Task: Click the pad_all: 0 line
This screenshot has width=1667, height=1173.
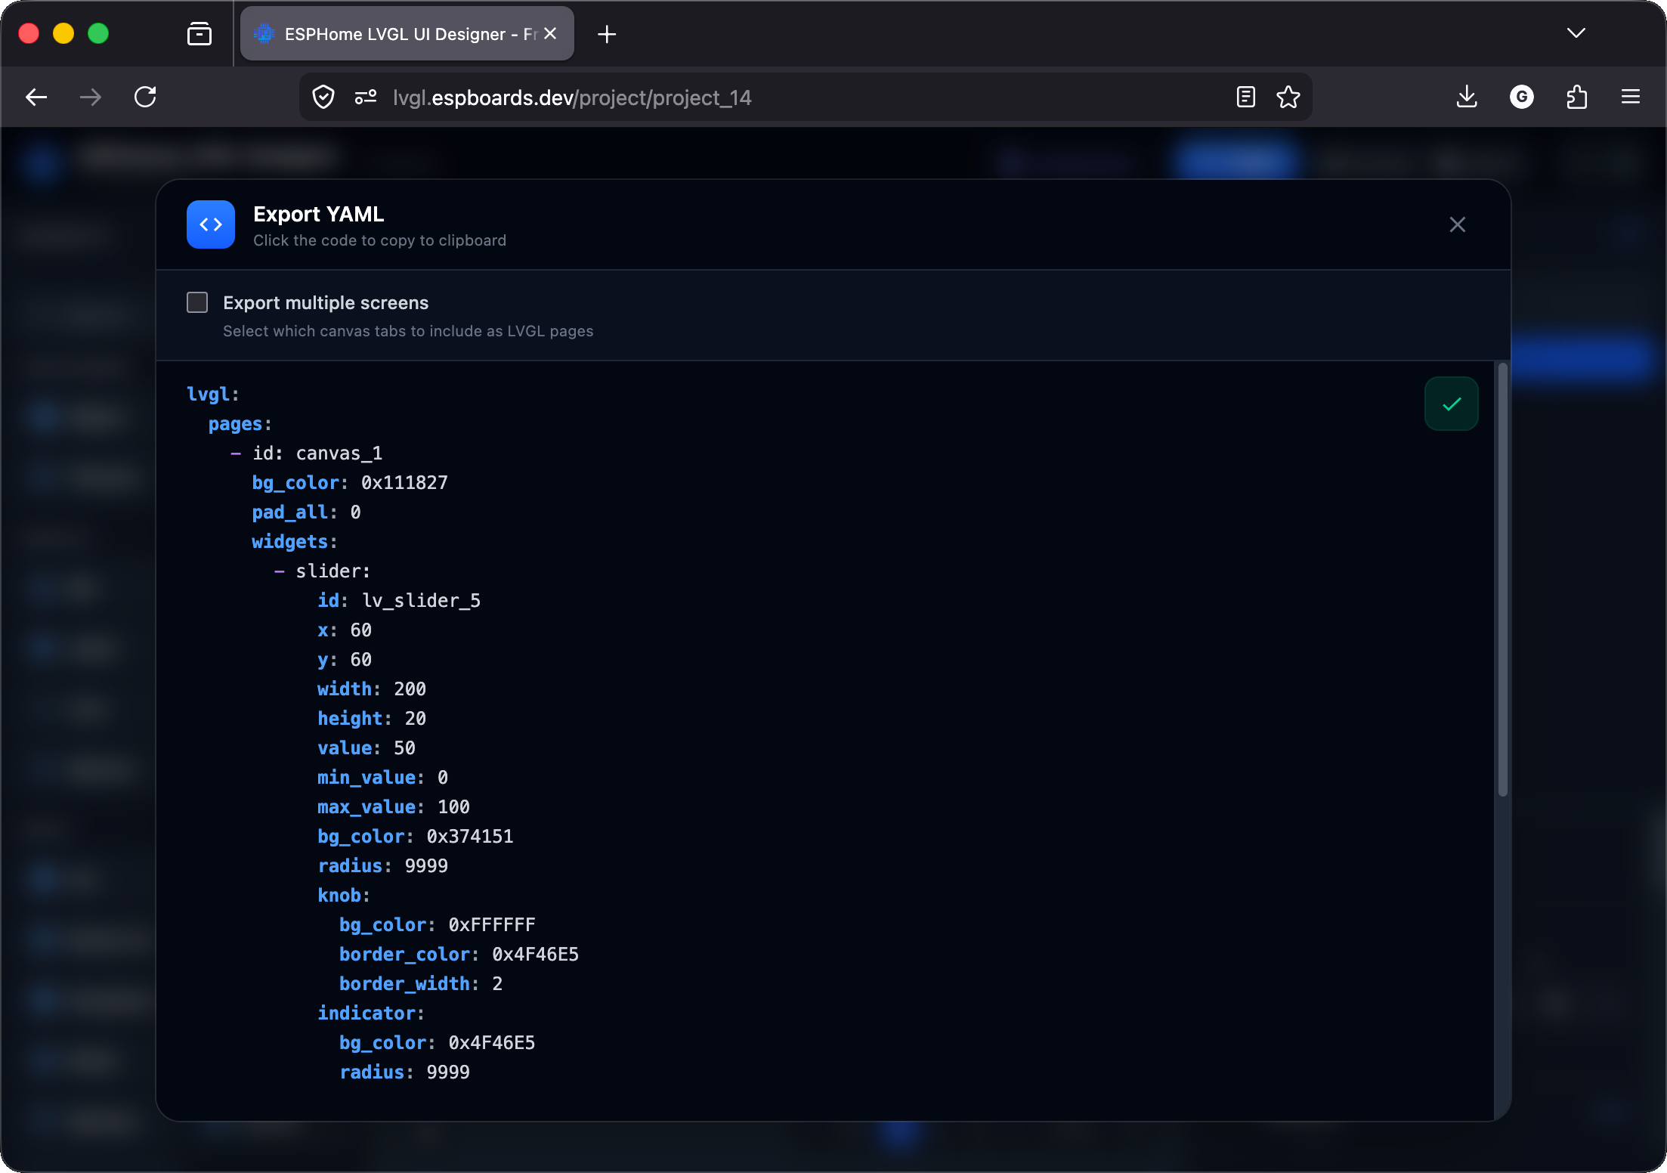Action: click(x=306, y=512)
